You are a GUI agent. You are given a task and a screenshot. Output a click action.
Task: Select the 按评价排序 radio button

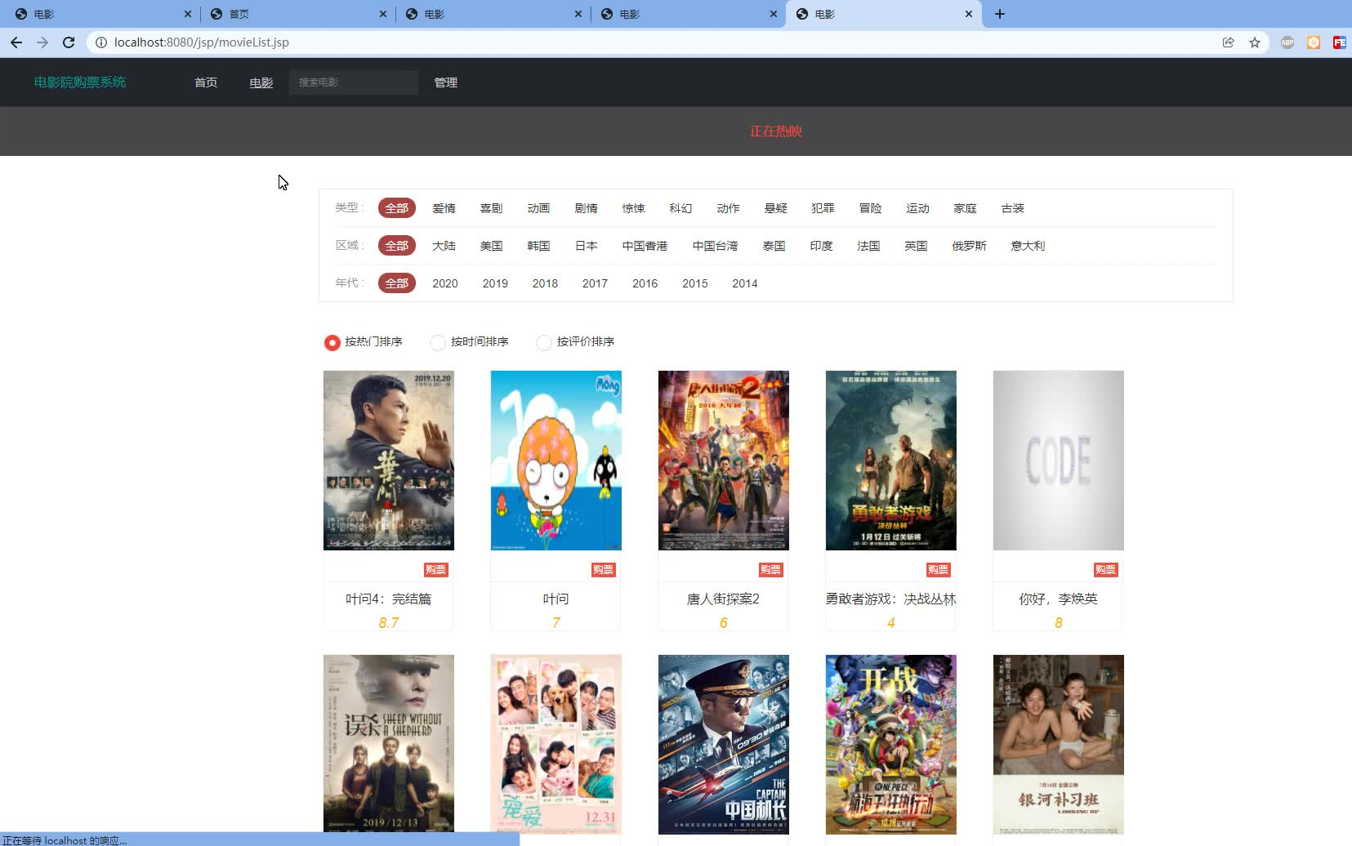(544, 342)
